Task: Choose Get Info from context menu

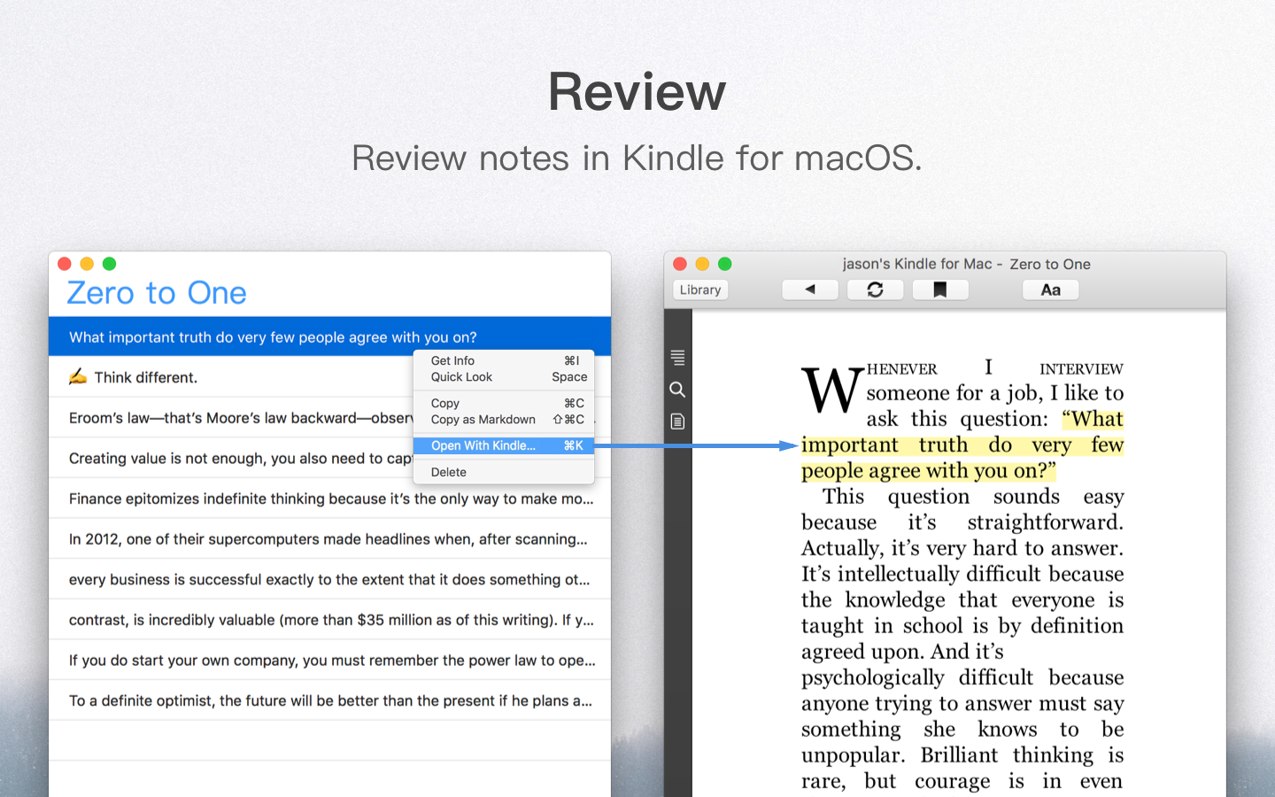Action: pyautogui.click(x=452, y=360)
